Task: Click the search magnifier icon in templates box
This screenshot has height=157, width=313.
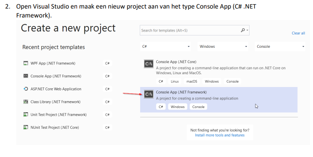Action: (243, 30)
